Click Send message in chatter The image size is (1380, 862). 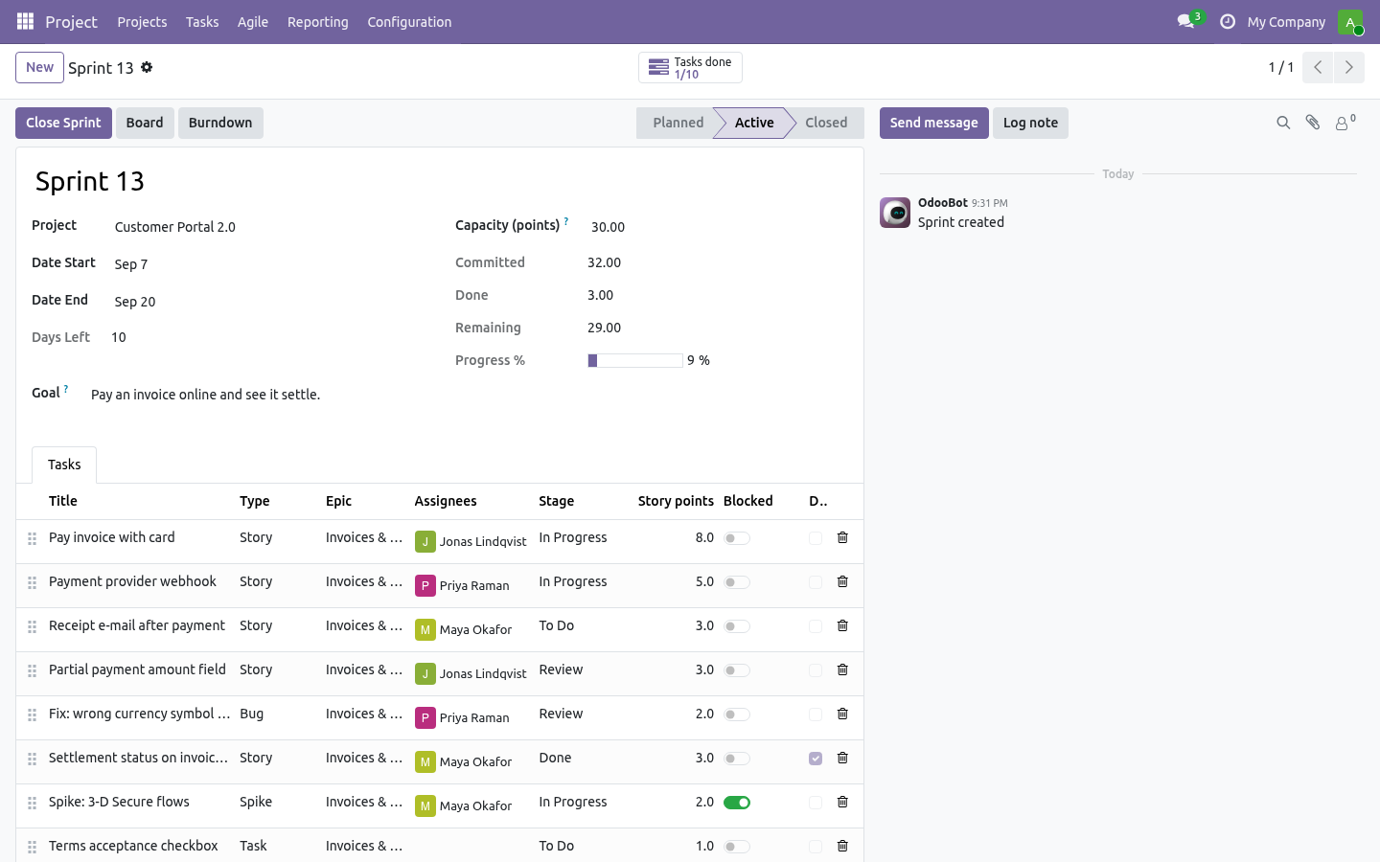pyautogui.click(x=933, y=123)
